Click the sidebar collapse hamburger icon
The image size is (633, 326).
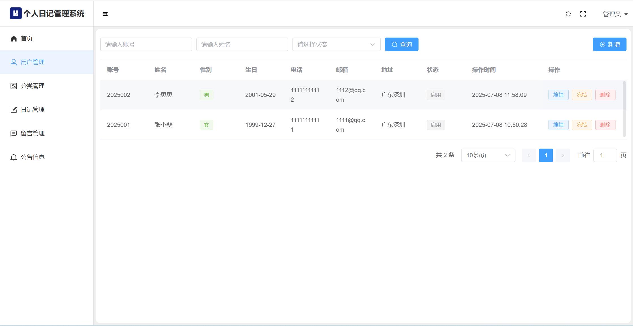[x=105, y=14]
